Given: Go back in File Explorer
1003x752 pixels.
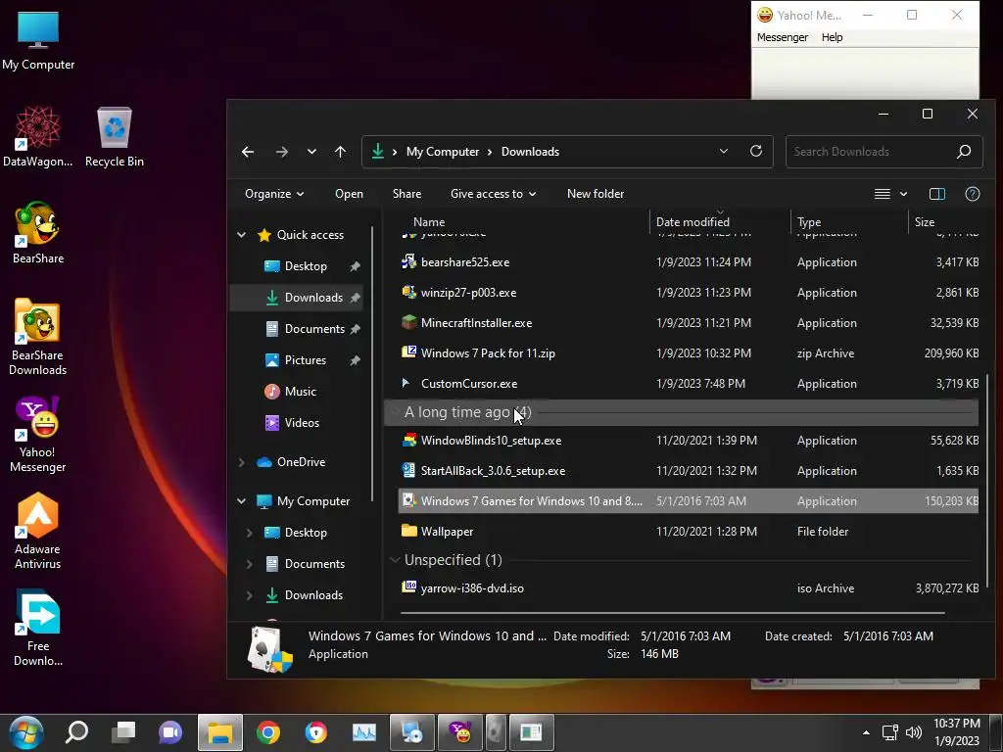Looking at the screenshot, I should pyautogui.click(x=248, y=152).
